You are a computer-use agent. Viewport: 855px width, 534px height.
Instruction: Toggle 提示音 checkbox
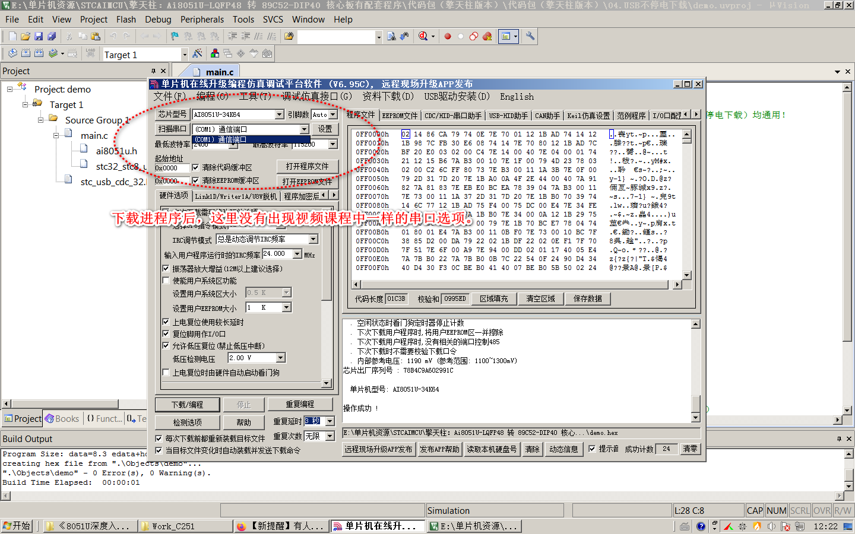click(x=592, y=449)
